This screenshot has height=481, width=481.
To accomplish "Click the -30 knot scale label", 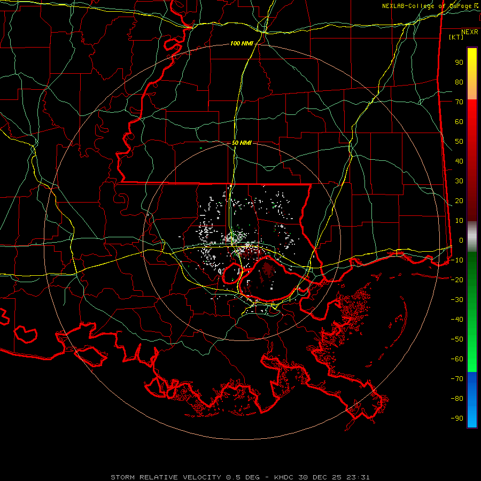I will coord(457,300).
